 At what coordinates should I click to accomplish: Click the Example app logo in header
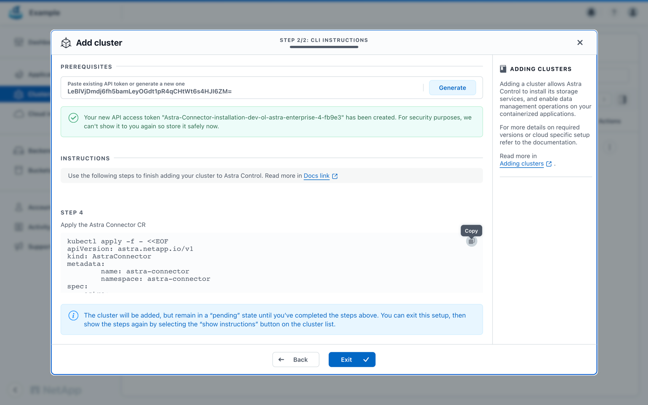point(16,13)
